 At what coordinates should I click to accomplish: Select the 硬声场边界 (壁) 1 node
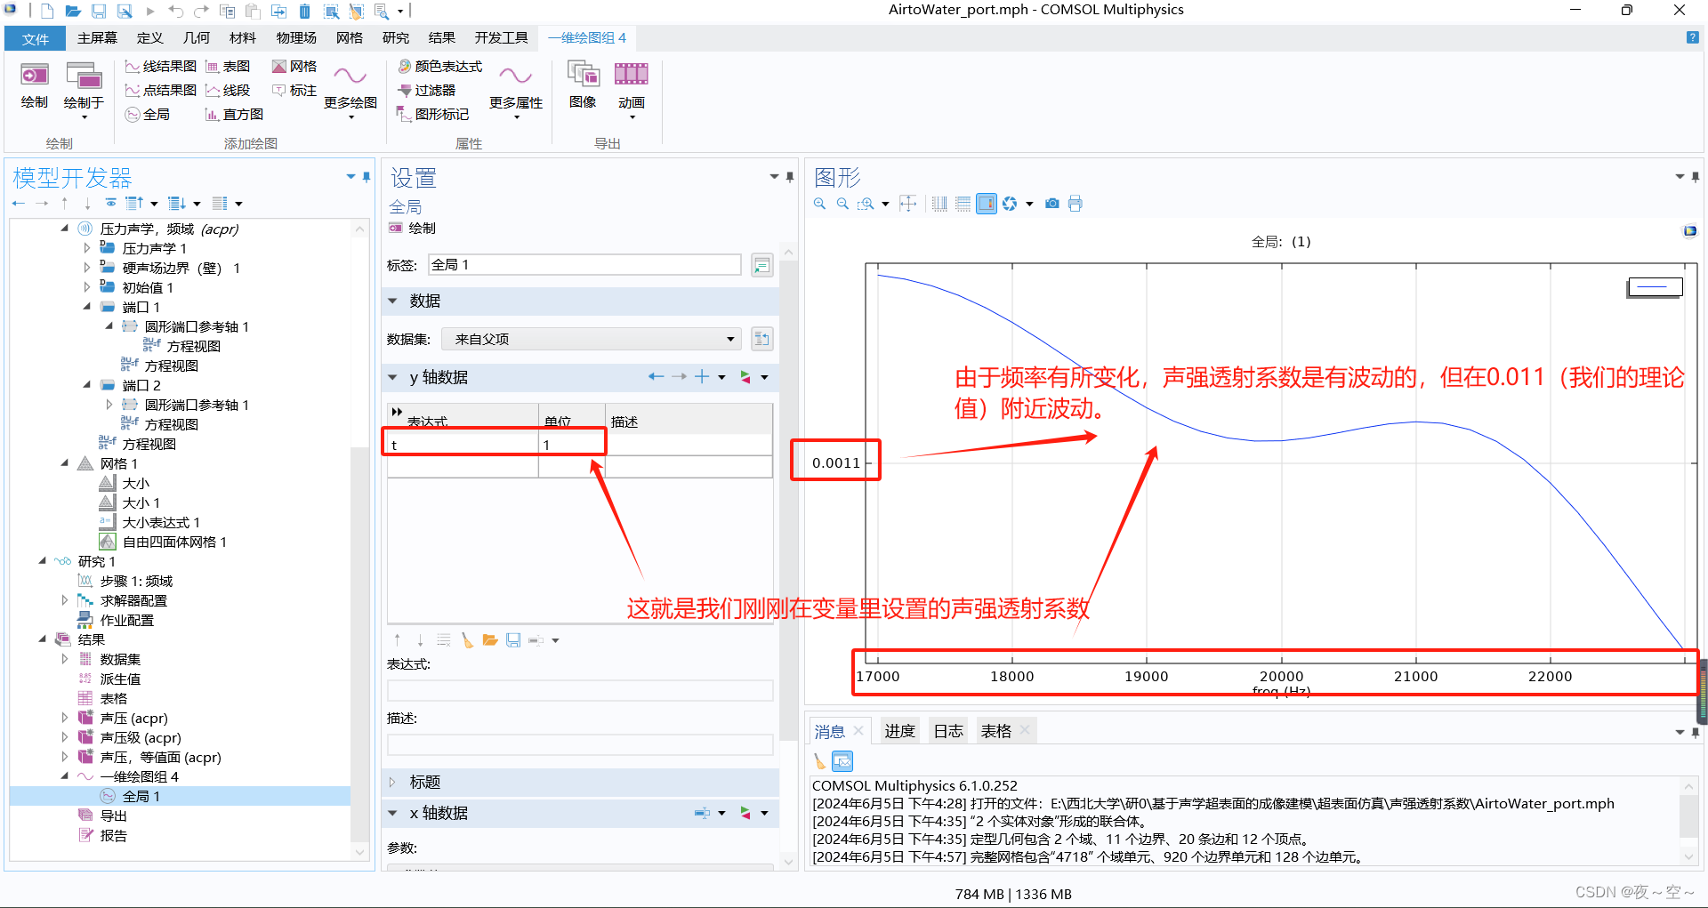[x=181, y=268]
